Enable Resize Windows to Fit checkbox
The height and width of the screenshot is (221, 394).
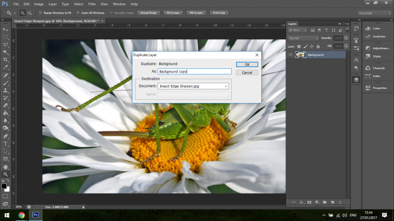[x=40, y=13]
